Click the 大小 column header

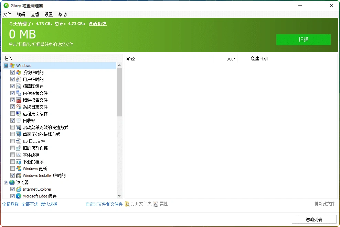231,58
